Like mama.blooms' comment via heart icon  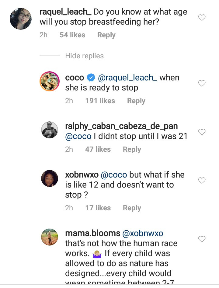pyautogui.click(x=202, y=239)
